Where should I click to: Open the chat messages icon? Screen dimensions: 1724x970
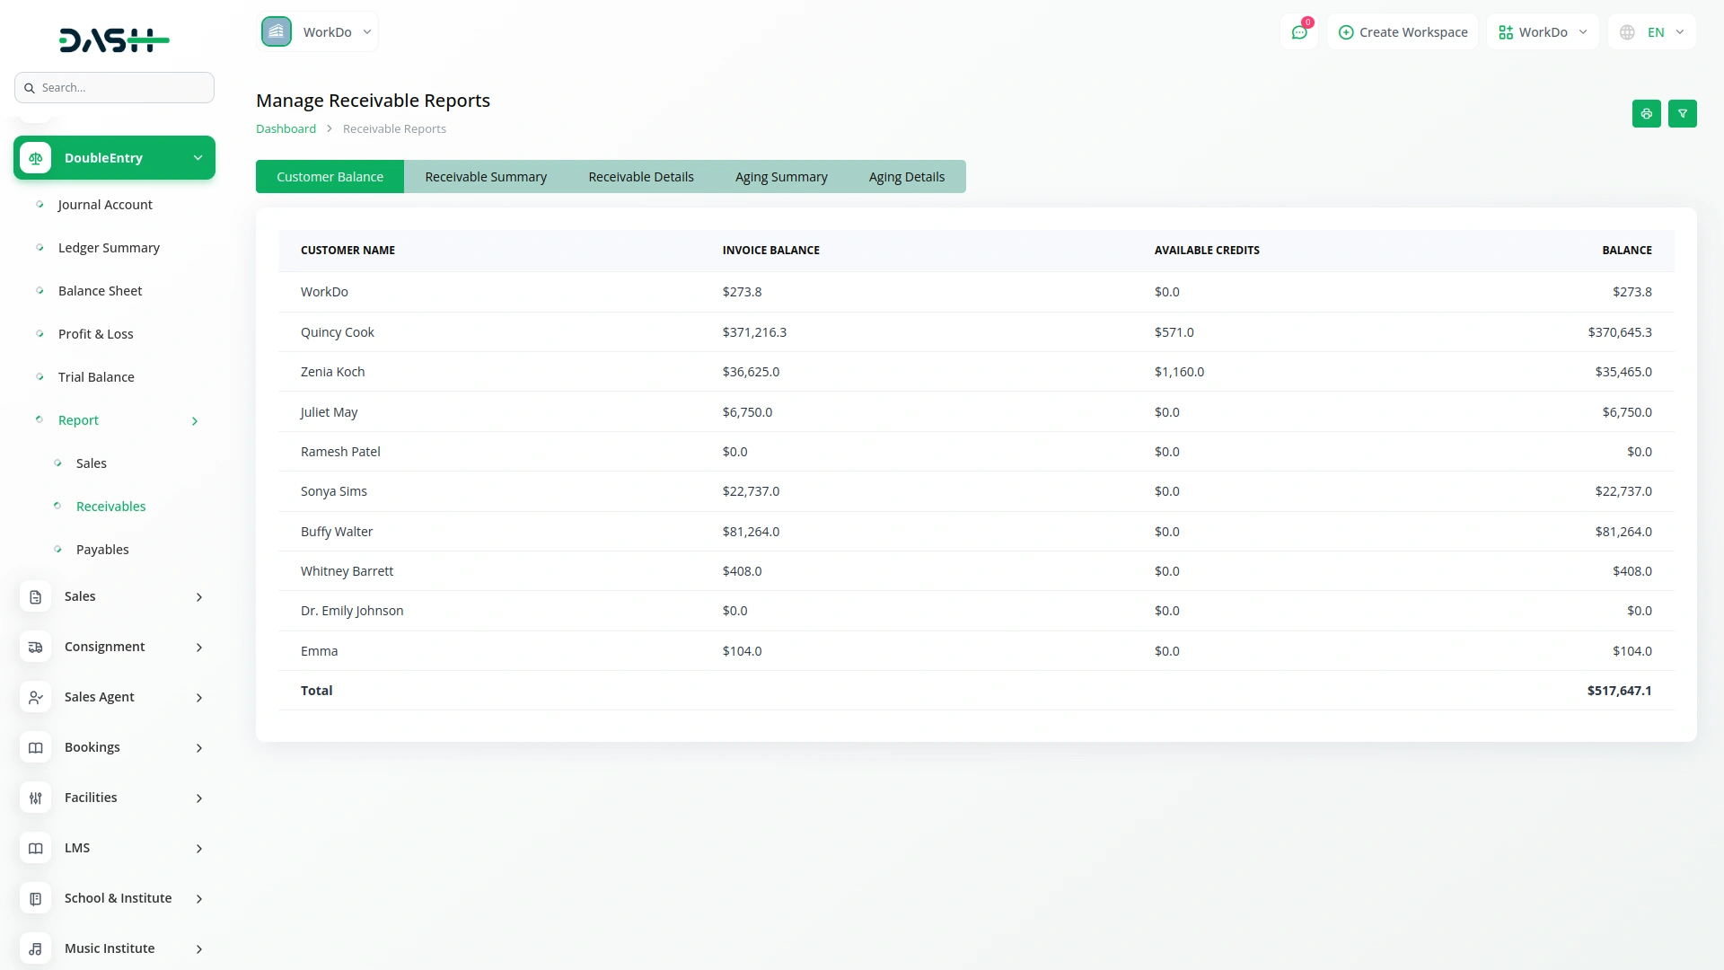point(1298,32)
